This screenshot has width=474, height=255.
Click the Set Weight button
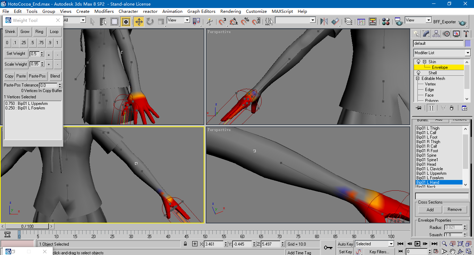click(16, 54)
